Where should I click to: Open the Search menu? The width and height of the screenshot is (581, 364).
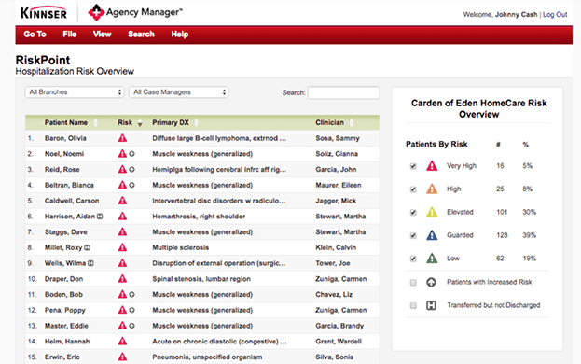(141, 35)
